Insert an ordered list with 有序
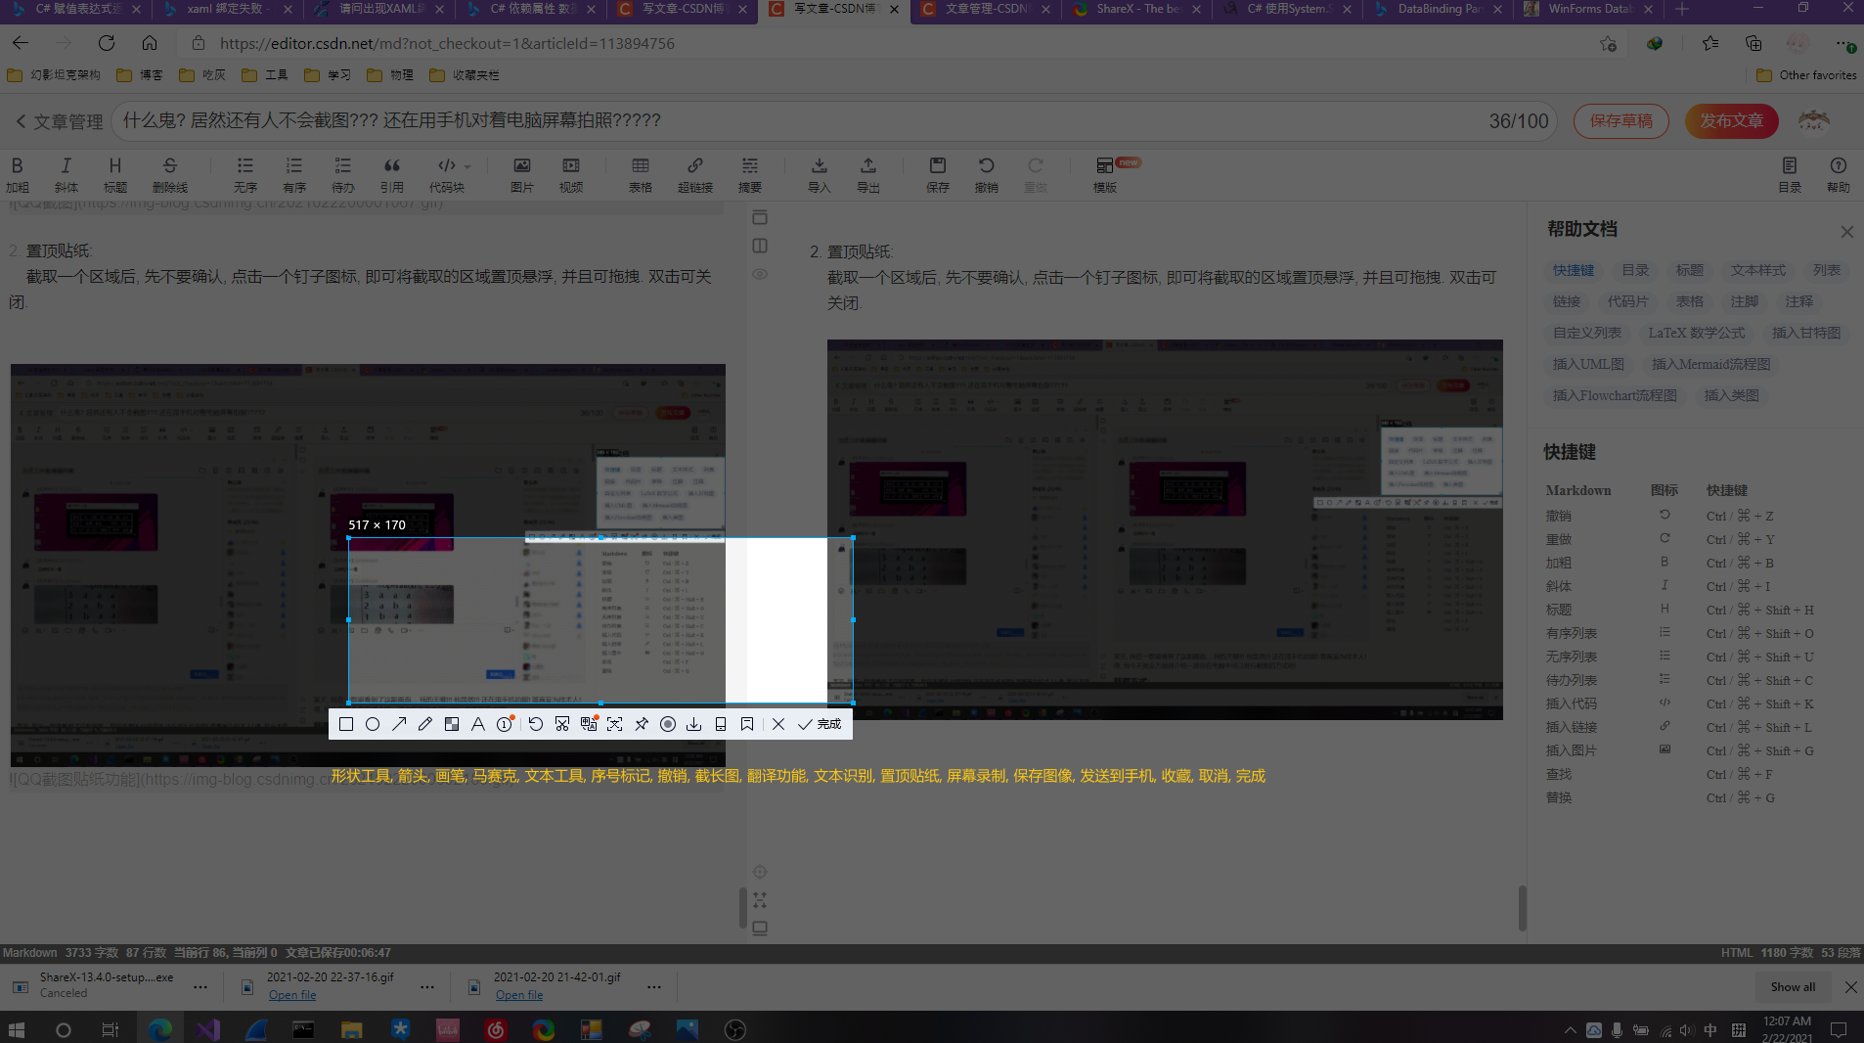Viewport: 1864px width, 1043px height. [x=294, y=174]
